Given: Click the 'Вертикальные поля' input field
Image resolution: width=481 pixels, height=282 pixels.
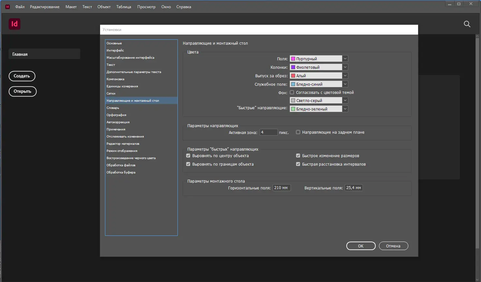Looking at the screenshot, I should (x=354, y=188).
